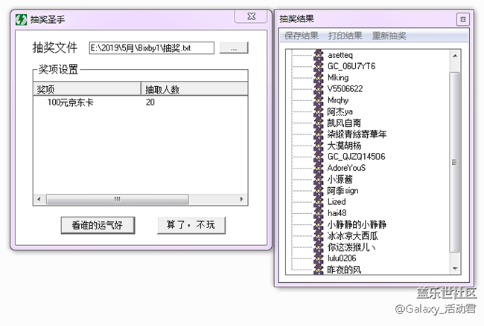The height and width of the screenshot is (326, 484).
Task: Click the winner icon beside lulu0206
Action: pos(319,258)
